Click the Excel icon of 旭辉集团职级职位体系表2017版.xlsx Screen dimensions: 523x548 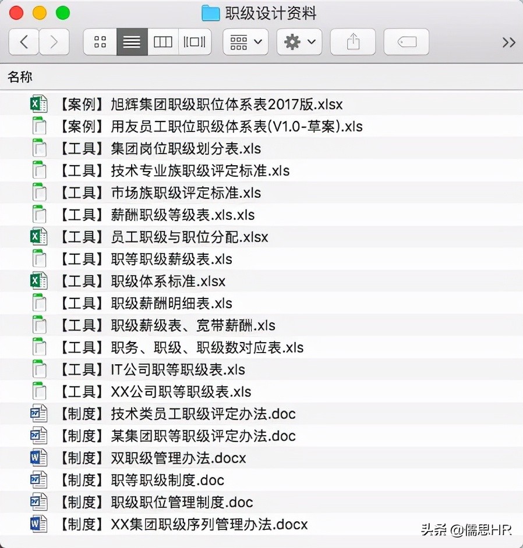[x=38, y=102]
